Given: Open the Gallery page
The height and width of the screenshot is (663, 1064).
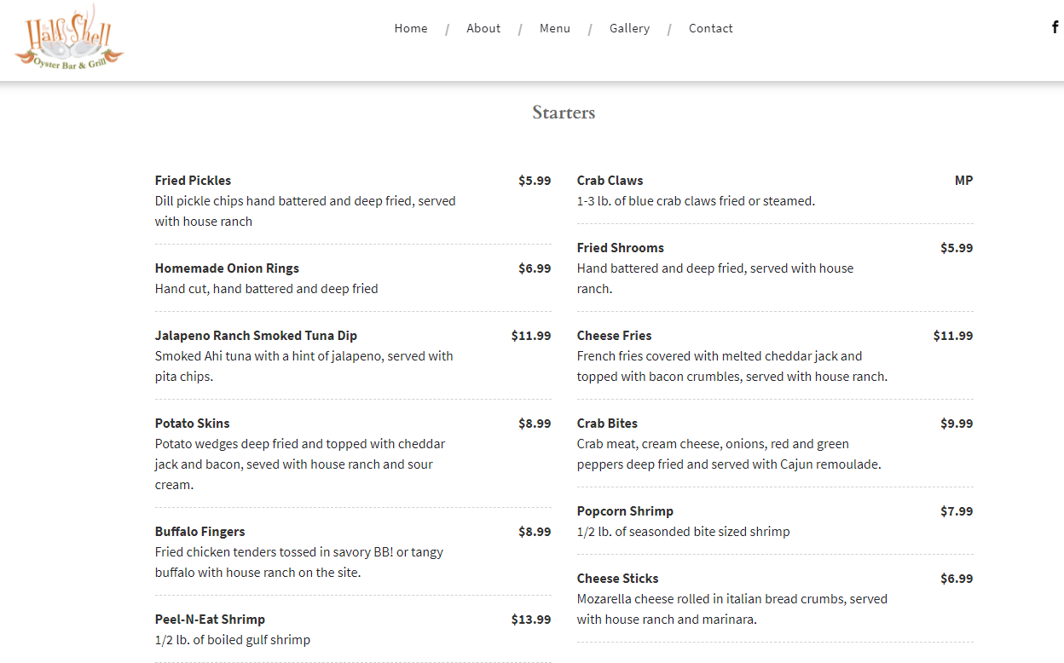Looking at the screenshot, I should tap(629, 28).
